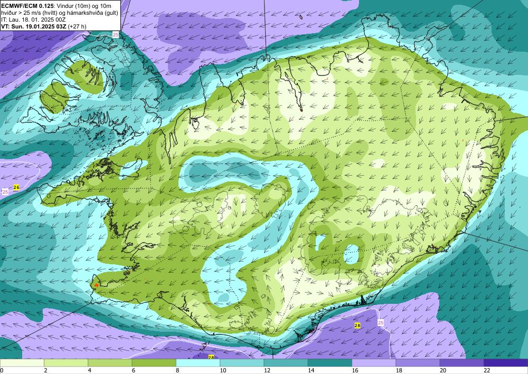Click the darkest purple swatch above 22
This screenshot has height=374, width=528.
[506, 363]
